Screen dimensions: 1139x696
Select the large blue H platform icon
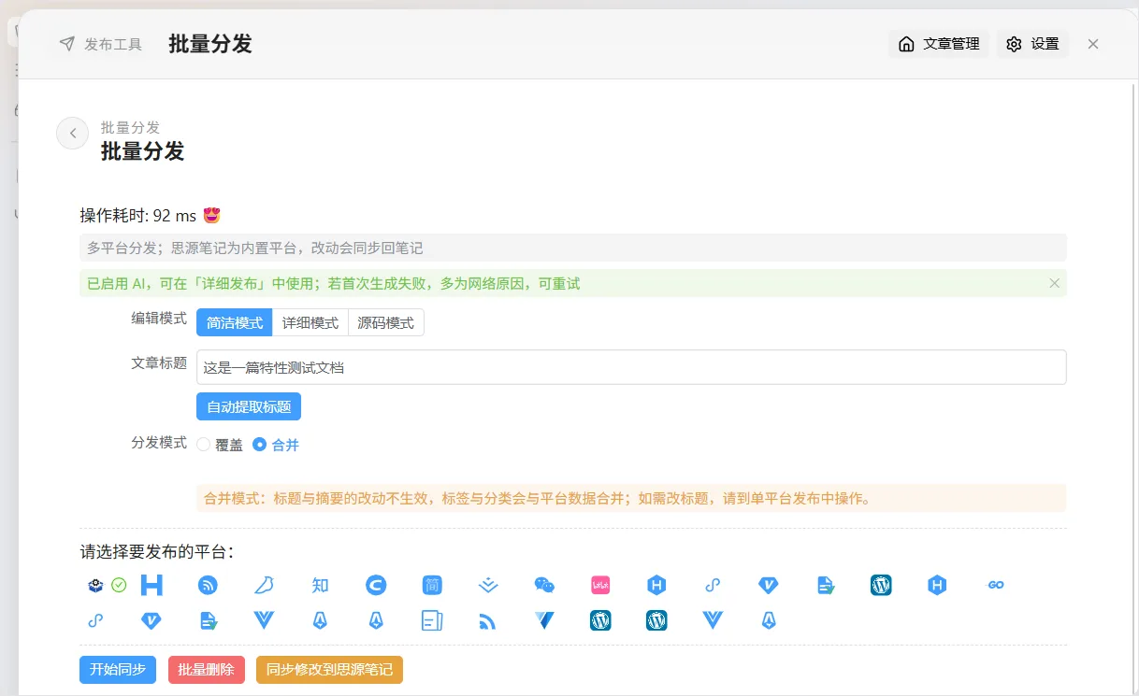click(151, 585)
